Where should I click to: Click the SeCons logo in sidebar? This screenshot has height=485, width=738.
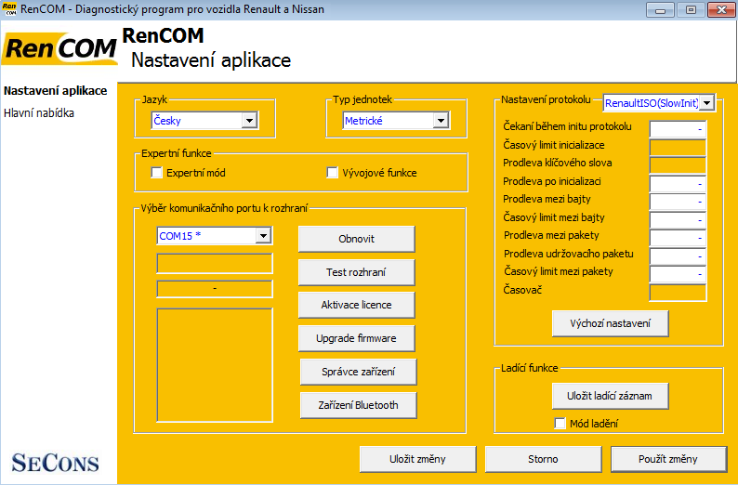[x=55, y=462]
